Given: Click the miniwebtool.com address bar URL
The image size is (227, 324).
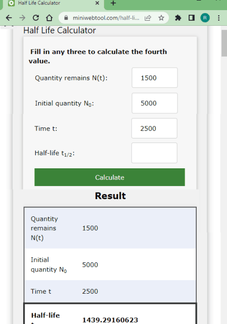Looking at the screenshot, I should tap(106, 18).
